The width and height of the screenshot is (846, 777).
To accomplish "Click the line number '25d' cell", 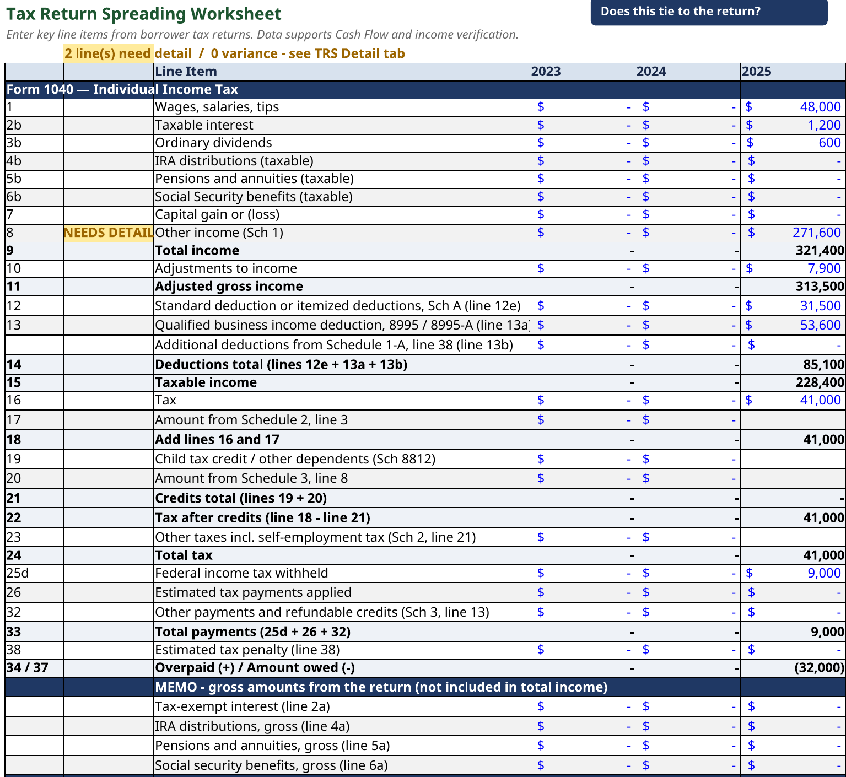I will tap(34, 574).
